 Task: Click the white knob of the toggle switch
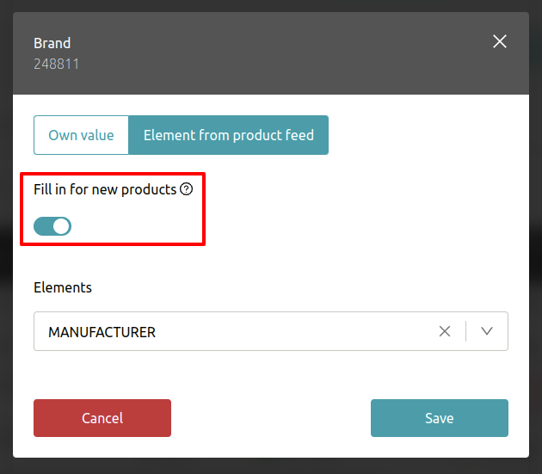click(x=61, y=226)
